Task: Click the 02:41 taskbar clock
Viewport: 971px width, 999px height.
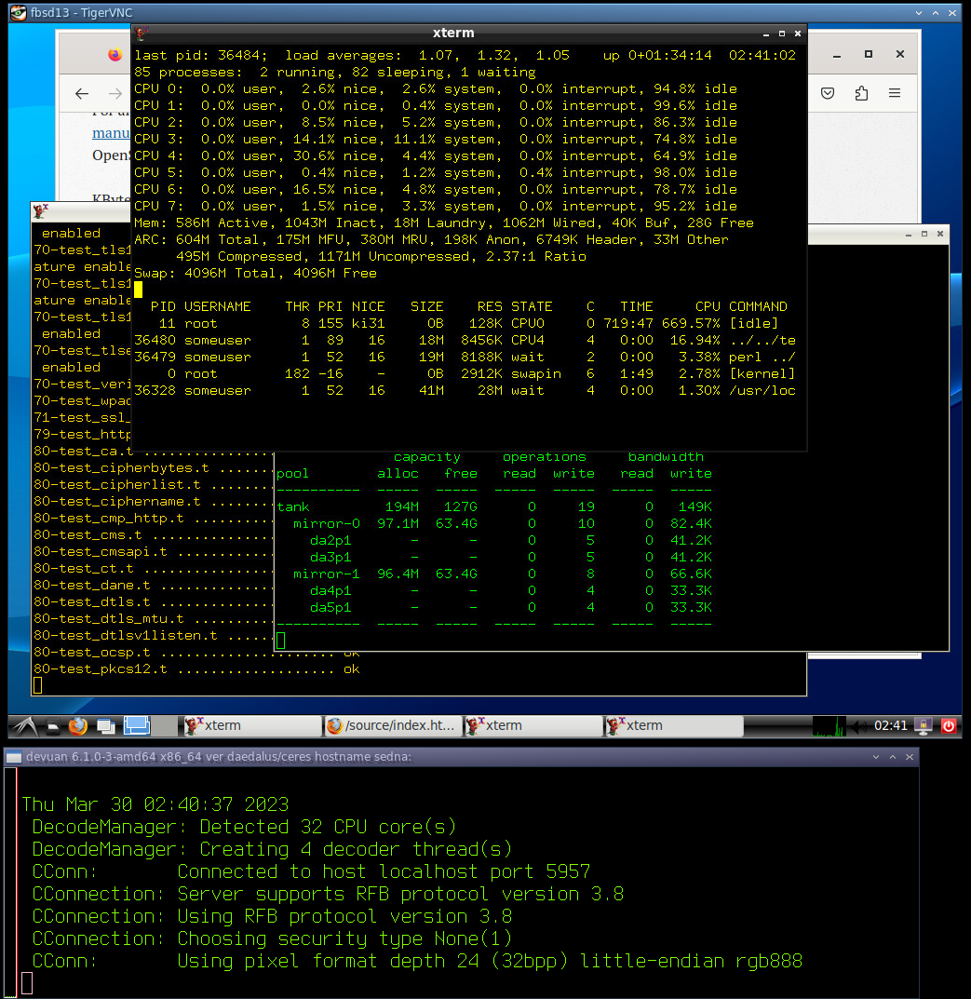Action: [891, 725]
